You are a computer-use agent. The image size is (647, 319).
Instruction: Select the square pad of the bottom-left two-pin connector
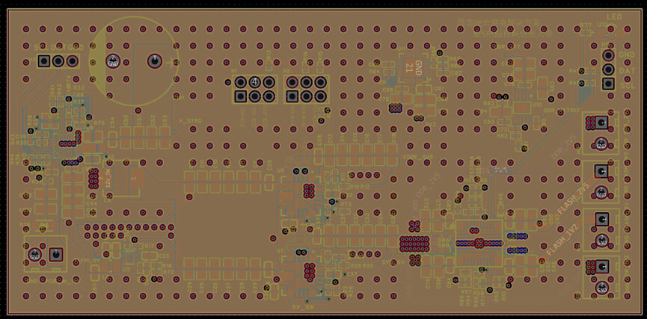click(x=54, y=255)
